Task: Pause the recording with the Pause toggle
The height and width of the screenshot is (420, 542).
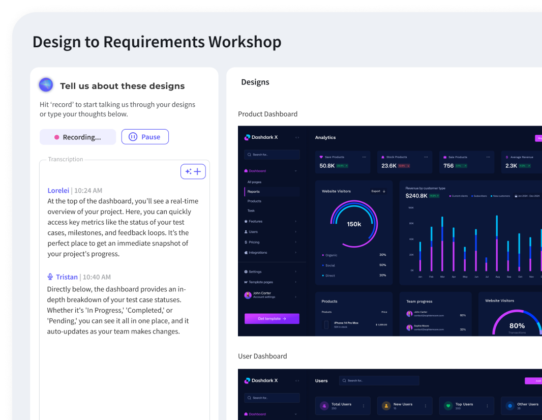Action: [145, 137]
